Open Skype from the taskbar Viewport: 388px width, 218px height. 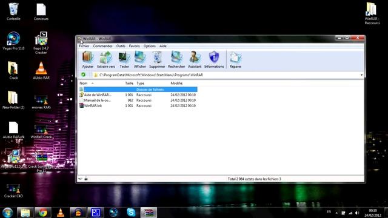click(131, 213)
